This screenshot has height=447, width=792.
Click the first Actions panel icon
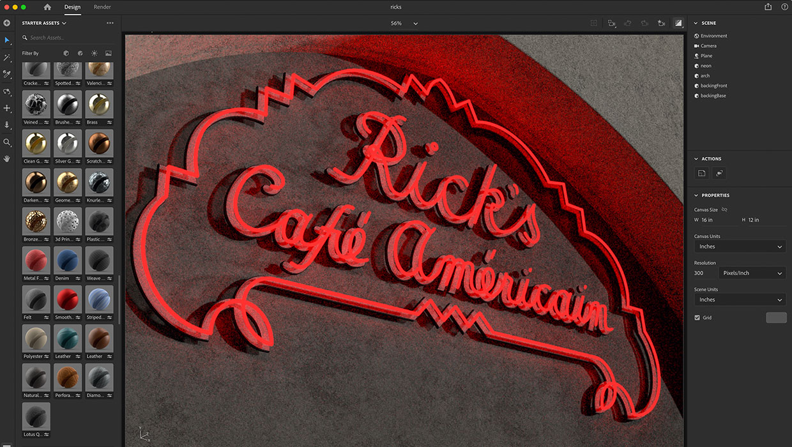click(x=701, y=173)
